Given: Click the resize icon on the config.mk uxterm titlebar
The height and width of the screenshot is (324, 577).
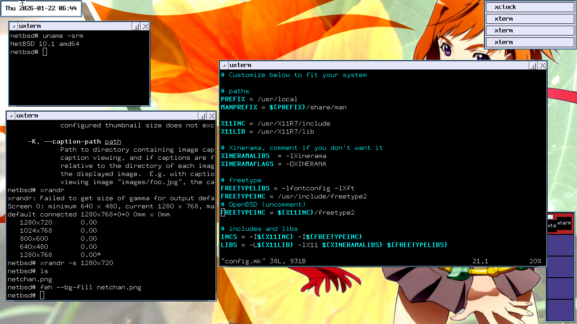Looking at the screenshot, I should click(533, 65).
